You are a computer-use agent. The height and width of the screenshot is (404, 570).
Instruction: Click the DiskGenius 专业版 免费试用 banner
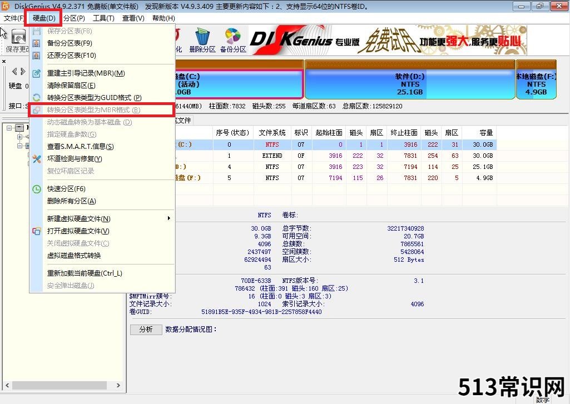(x=388, y=40)
